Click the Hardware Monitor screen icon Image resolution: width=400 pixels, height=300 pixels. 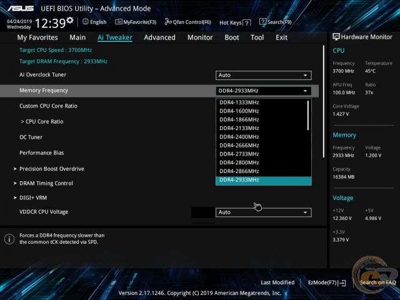[336, 37]
